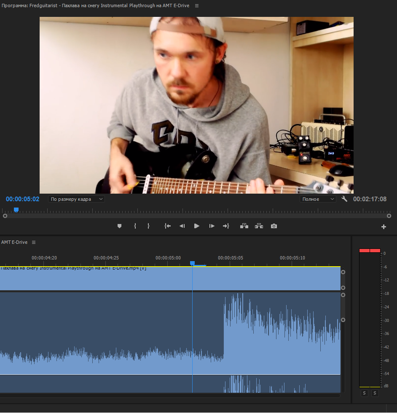397x413 pixels.
Task: Click the duration timecode 00:02:17:08
Action: tap(370, 199)
